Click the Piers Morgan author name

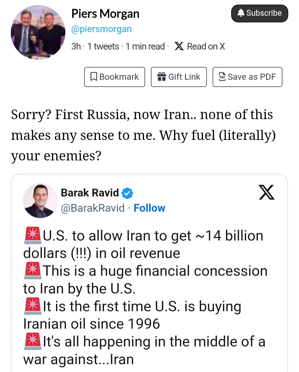coord(105,14)
